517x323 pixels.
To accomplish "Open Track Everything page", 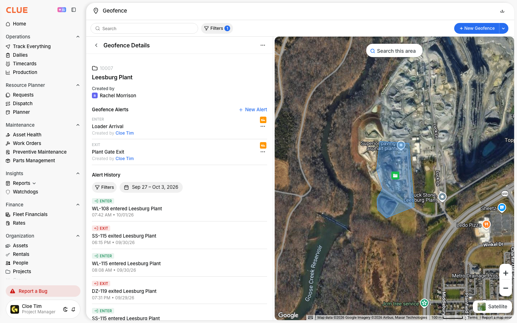I will [32, 46].
